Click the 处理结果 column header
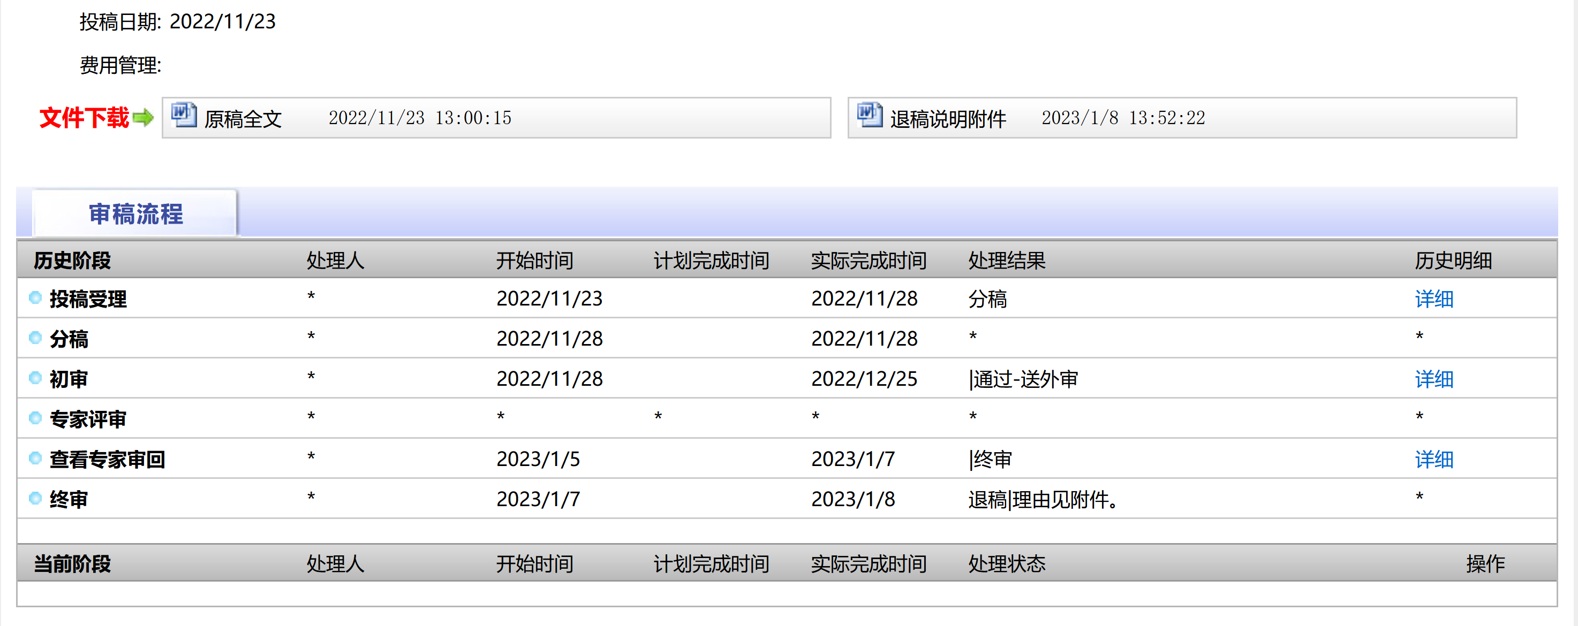 tap(1007, 261)
